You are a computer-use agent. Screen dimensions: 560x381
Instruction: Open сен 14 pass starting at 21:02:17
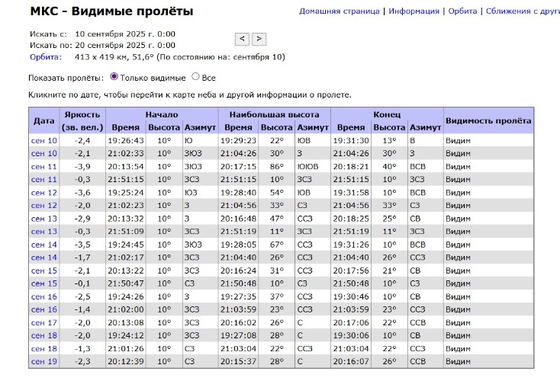coord(44,258)
